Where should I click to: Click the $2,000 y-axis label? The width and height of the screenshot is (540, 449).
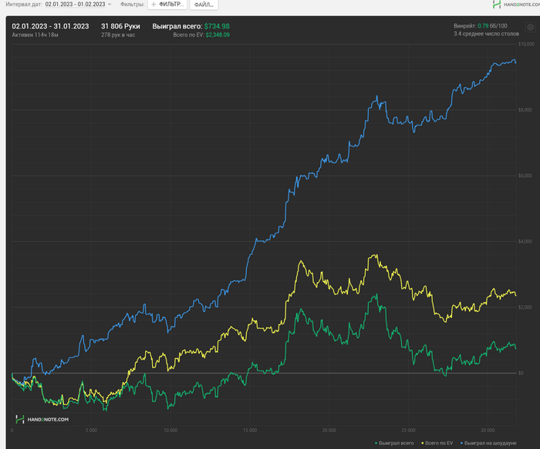(x=525, y=307)
